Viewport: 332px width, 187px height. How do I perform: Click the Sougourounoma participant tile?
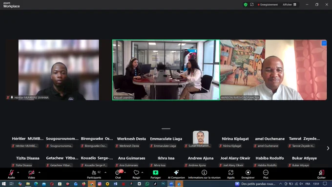(62, 139)
